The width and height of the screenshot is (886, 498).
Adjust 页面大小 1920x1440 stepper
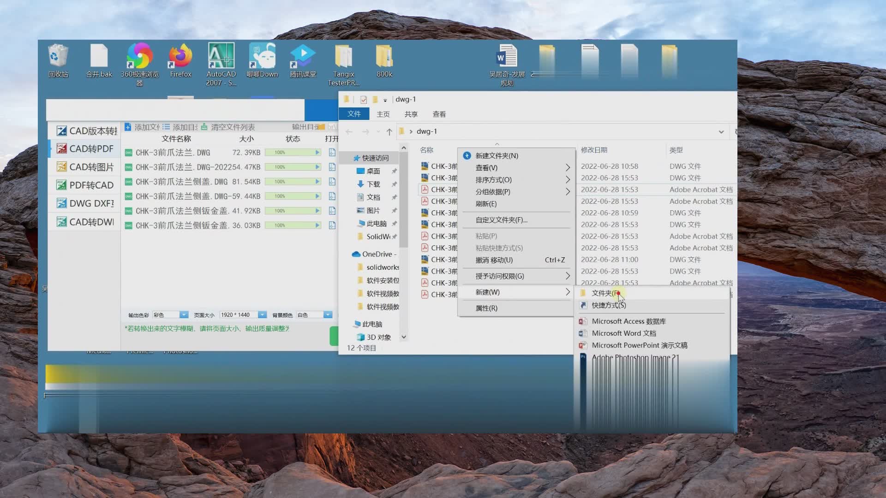[263, 314]
